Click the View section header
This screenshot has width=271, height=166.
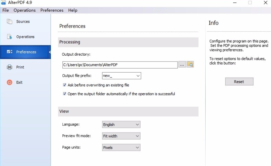[128, 111]
